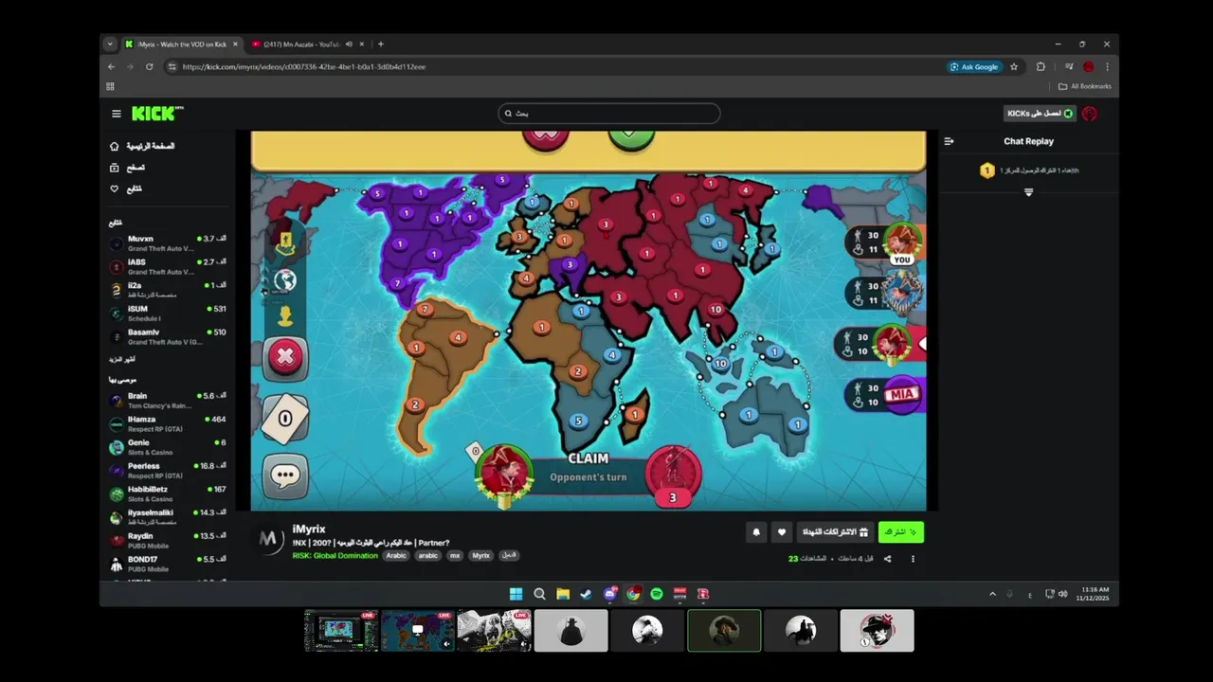Click the Subscribe green button
The height and width of the screenshot is (682, 1213).
coord(900,532)
